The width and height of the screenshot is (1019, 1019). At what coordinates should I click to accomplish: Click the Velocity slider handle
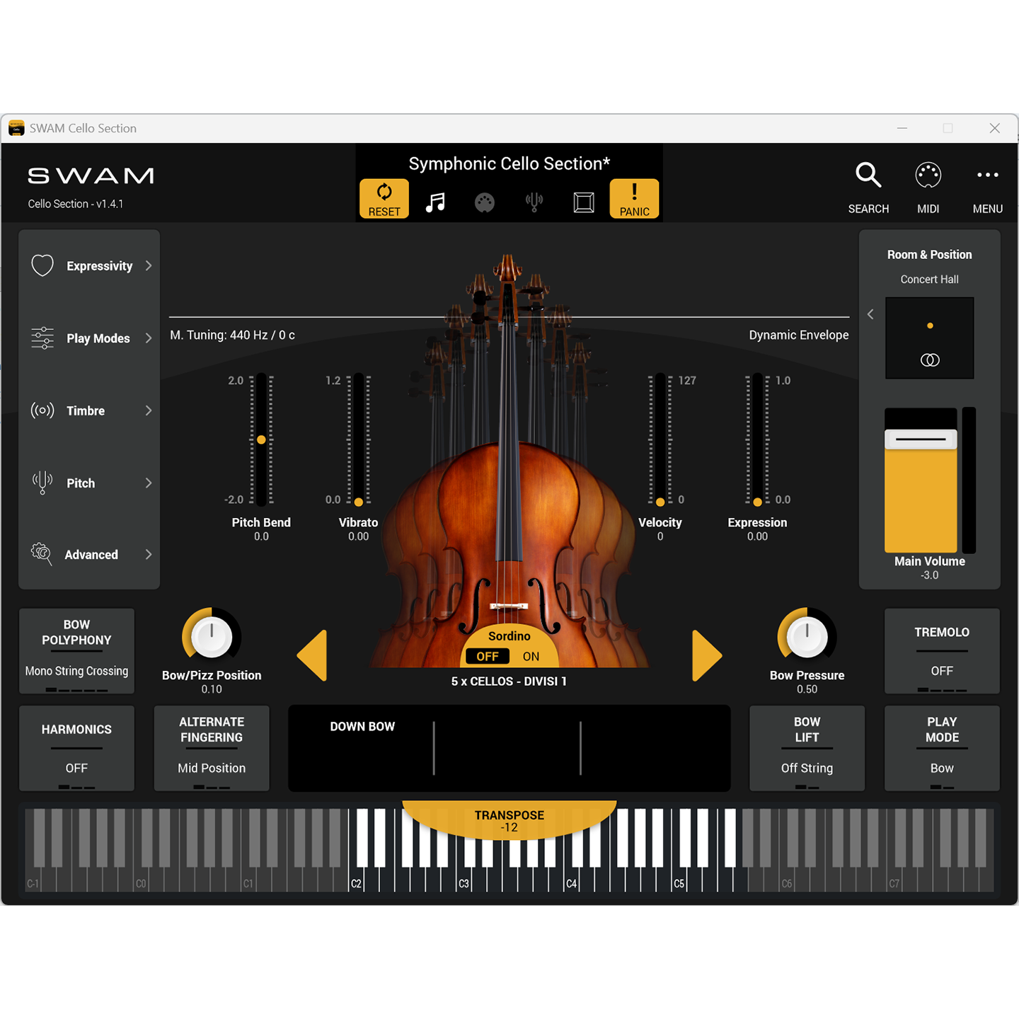(x=660, y=502)
